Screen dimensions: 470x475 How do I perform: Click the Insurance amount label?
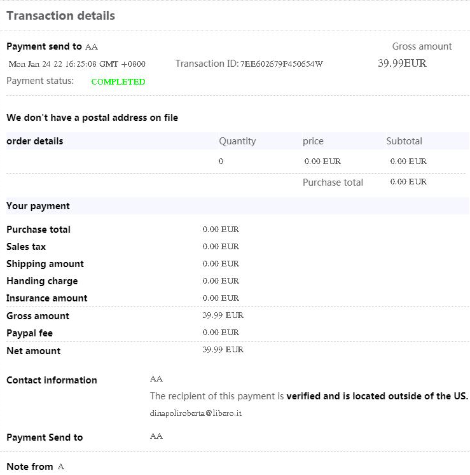pyautogui.click(x=47, y=298)
